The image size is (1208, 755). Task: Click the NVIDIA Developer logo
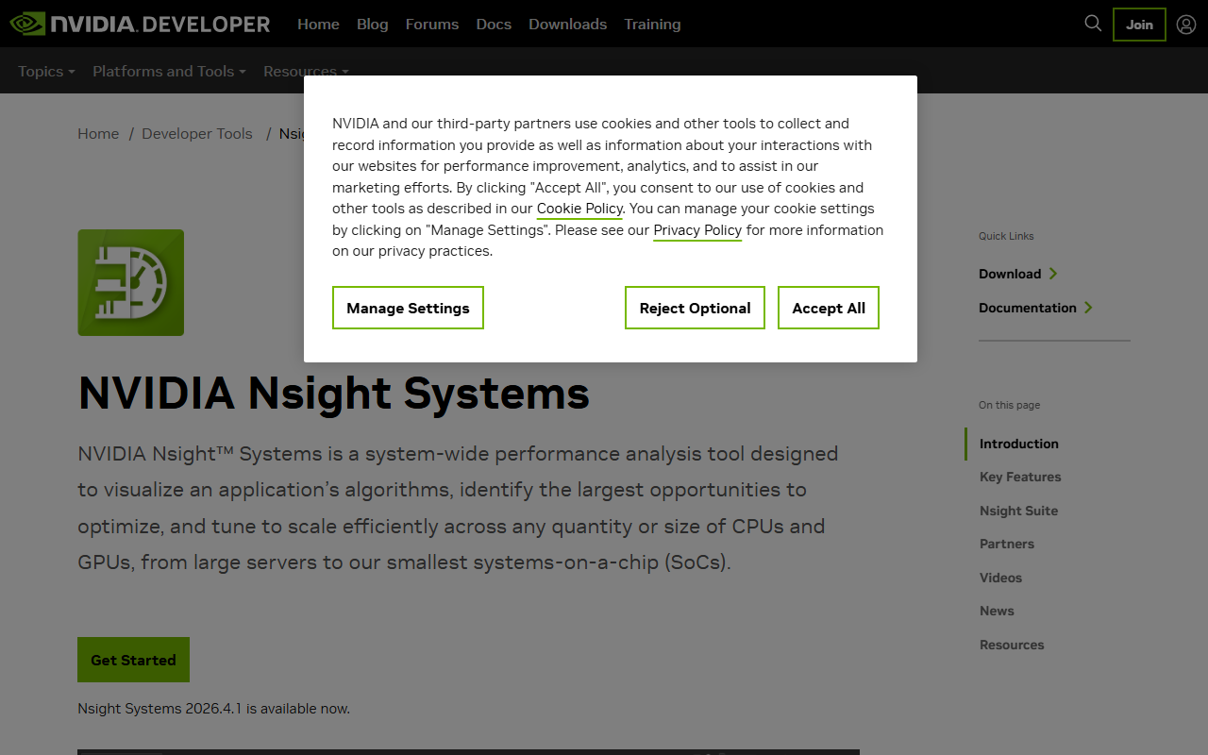[x=140, y=24]
